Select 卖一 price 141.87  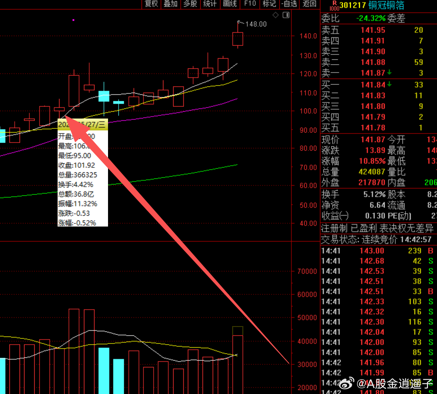(x=373, y=73)
